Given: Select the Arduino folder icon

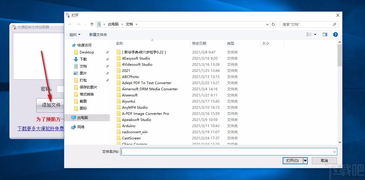Looking at the screenshot, I should click(118, 126).
